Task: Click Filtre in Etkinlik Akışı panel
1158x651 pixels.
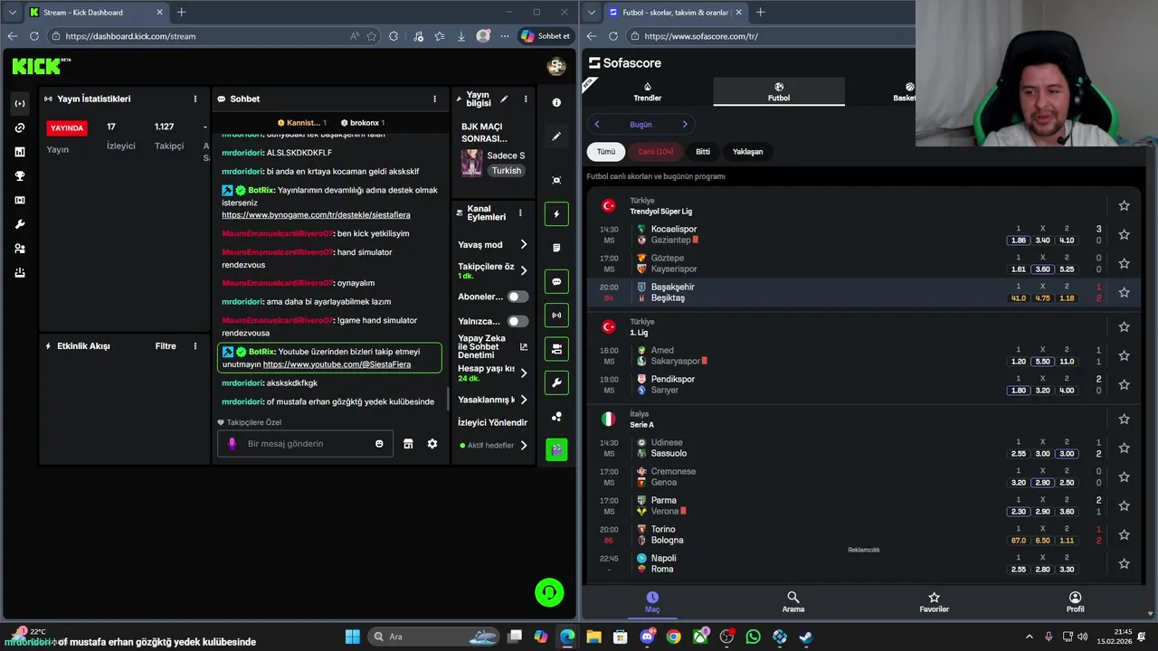Action: click(166, 346)
